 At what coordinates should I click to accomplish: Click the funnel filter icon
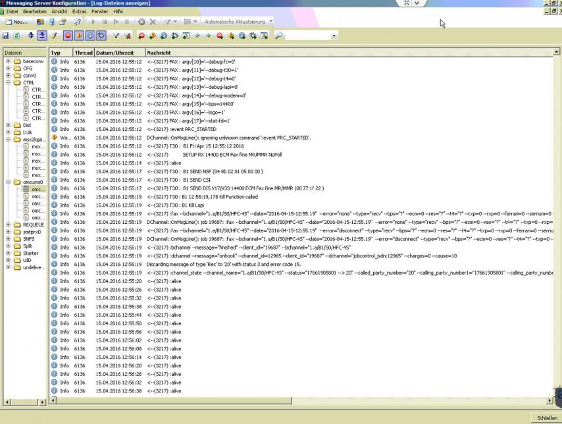coord(116,36)
